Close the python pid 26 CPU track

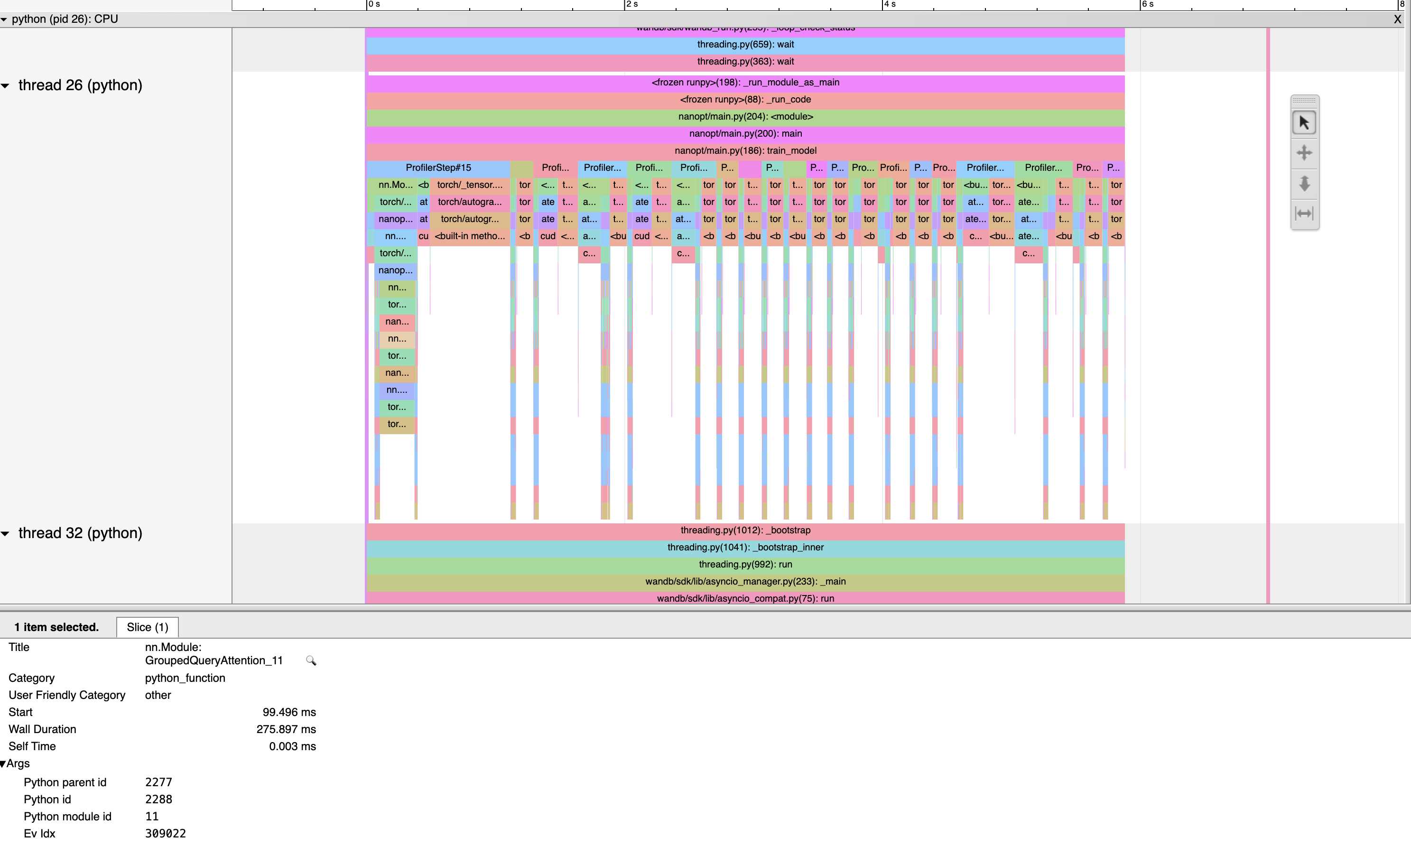point(1397,19)
